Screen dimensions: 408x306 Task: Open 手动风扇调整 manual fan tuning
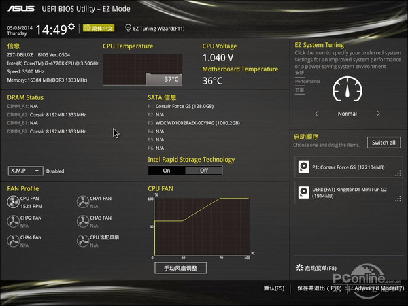[x=181, y=268]
